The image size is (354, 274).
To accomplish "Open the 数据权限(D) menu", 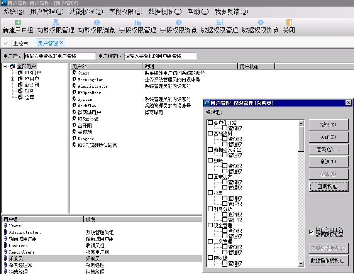I will pyautogui.click(x=165, y=12).
